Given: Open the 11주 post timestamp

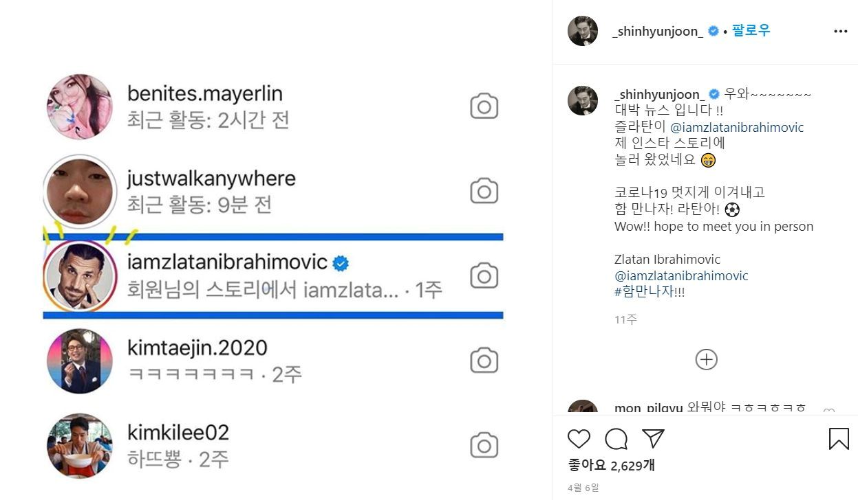Looking at the screenshot, I should point(625,319).
